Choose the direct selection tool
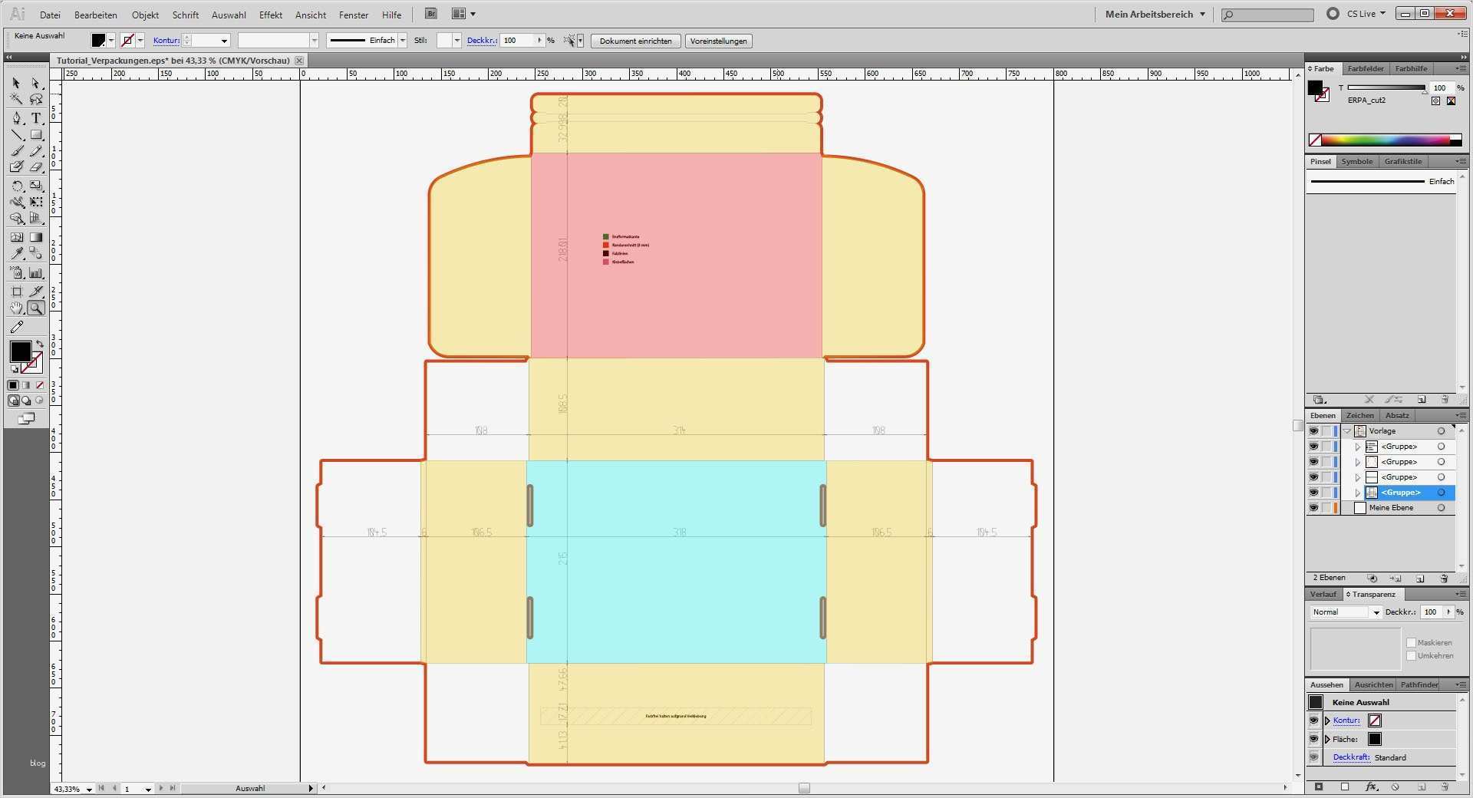 coord(35,84)
